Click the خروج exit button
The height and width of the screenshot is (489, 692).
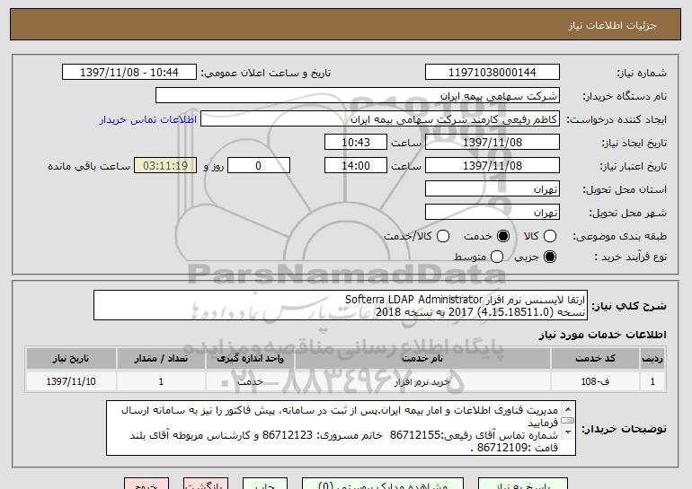coord(146,484)
